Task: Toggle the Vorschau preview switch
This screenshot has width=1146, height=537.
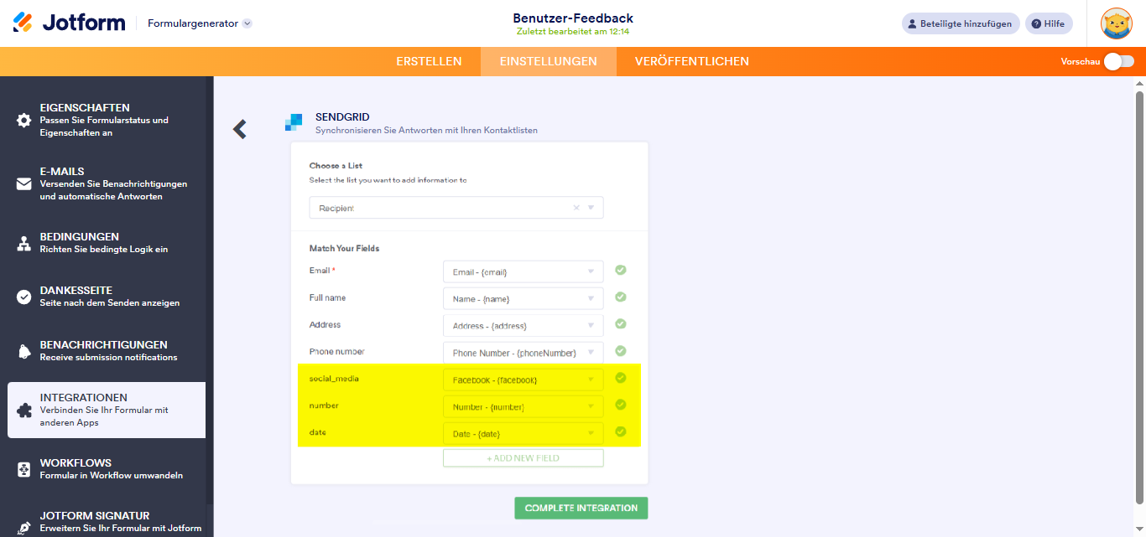Action: 1118,61
